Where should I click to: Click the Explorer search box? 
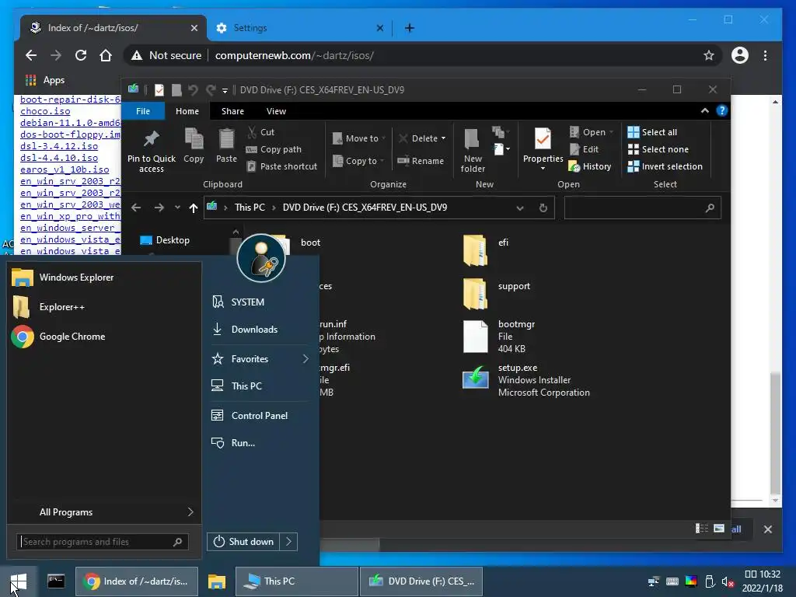[642, 208]
